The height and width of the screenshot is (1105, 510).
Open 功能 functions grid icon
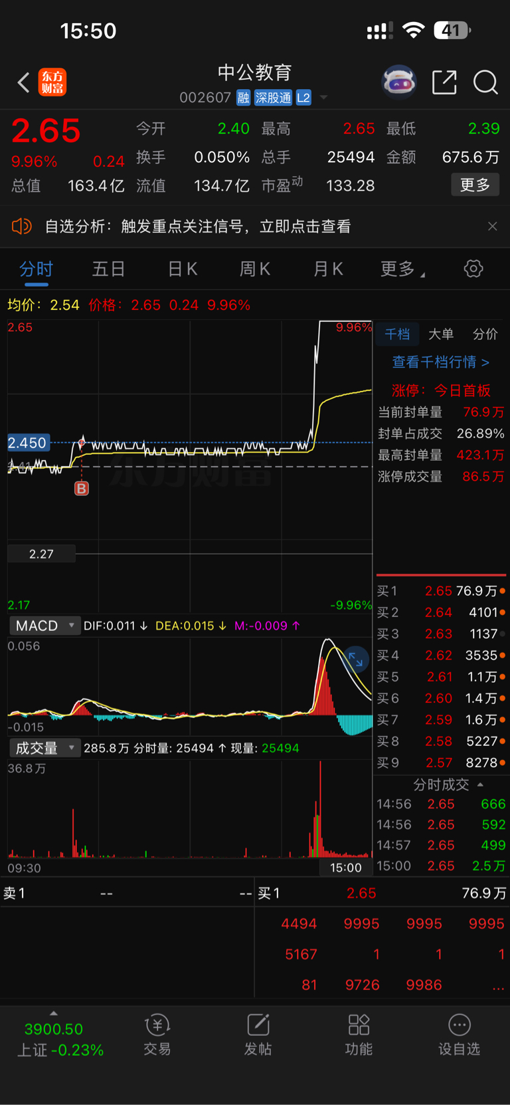click(359, 1035)
